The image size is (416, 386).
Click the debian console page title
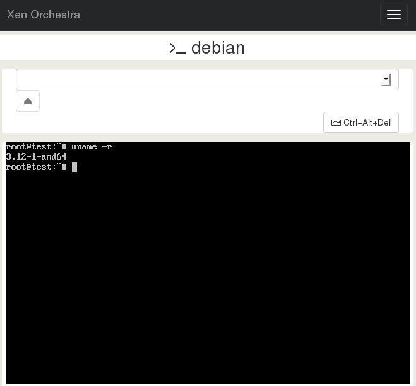tap(207, 48)
